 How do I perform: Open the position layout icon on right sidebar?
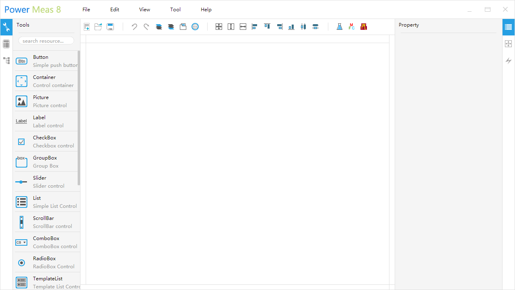click(509, 44)
